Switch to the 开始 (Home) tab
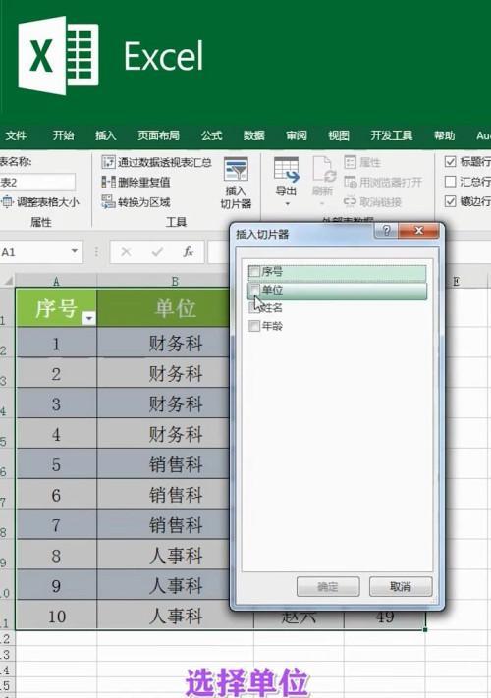The height and width of the screenshot is (698, 491). 63,135
